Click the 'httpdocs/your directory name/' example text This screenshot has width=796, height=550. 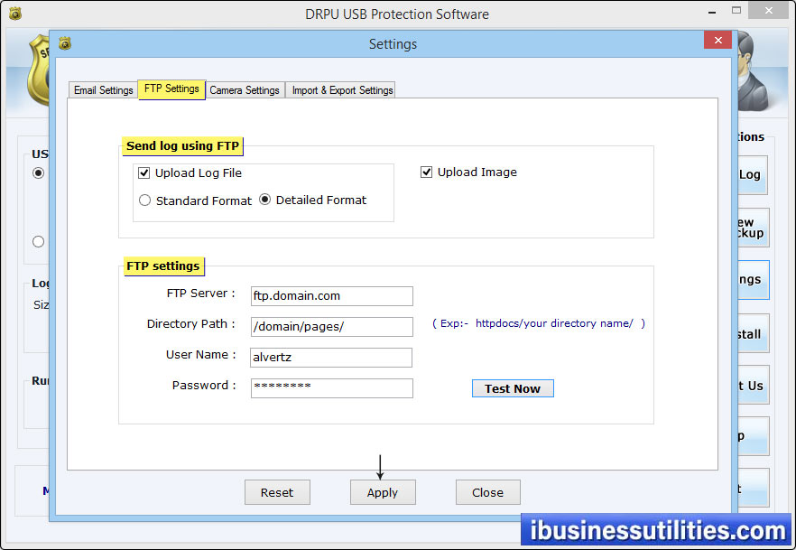coord(554,323)
